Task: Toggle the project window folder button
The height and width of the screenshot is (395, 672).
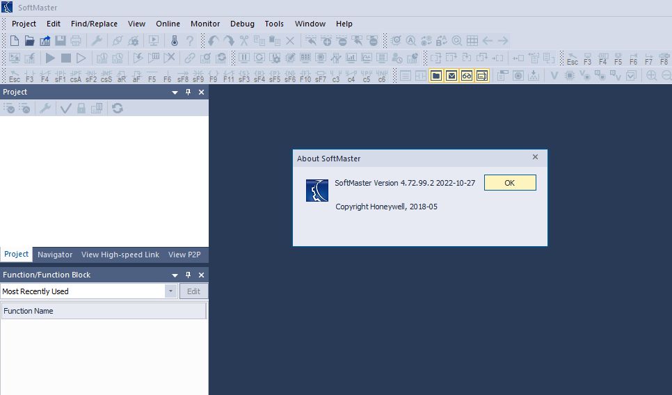Action: 436,76
